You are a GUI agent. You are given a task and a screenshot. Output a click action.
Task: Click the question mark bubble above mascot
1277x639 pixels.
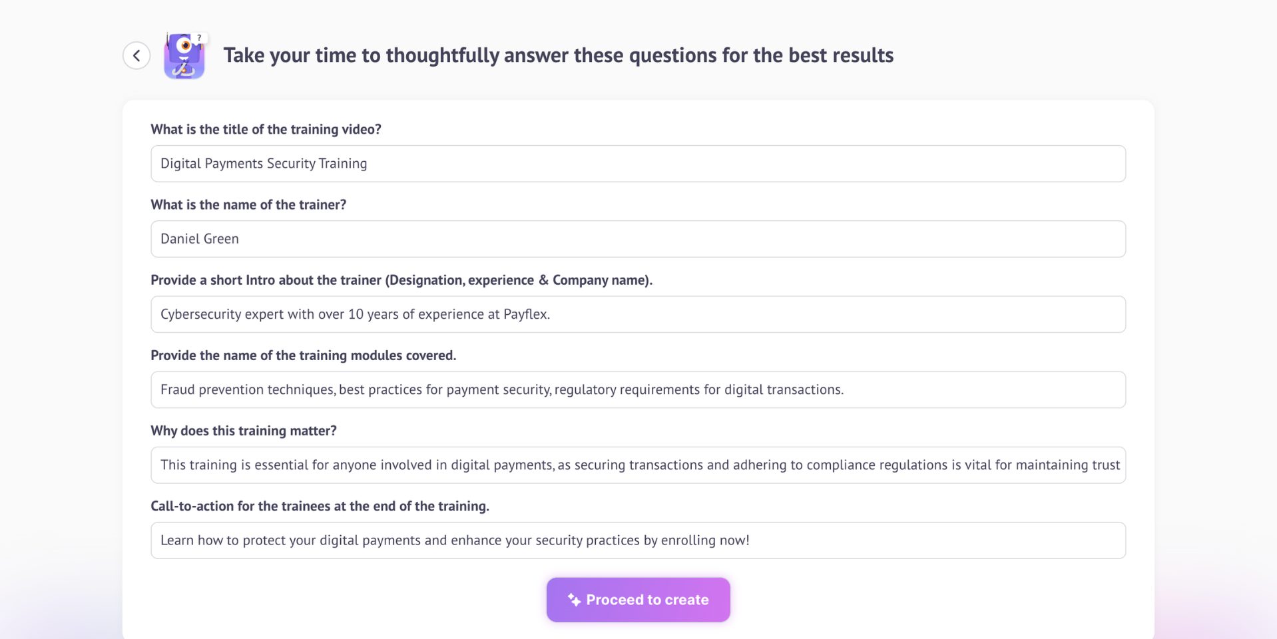[x=199, y=38]
